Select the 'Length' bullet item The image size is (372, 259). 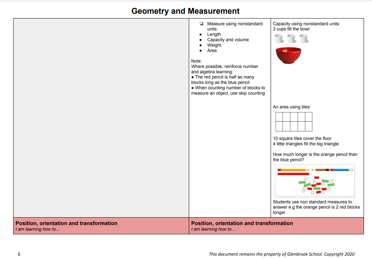[x=214, y=34]
